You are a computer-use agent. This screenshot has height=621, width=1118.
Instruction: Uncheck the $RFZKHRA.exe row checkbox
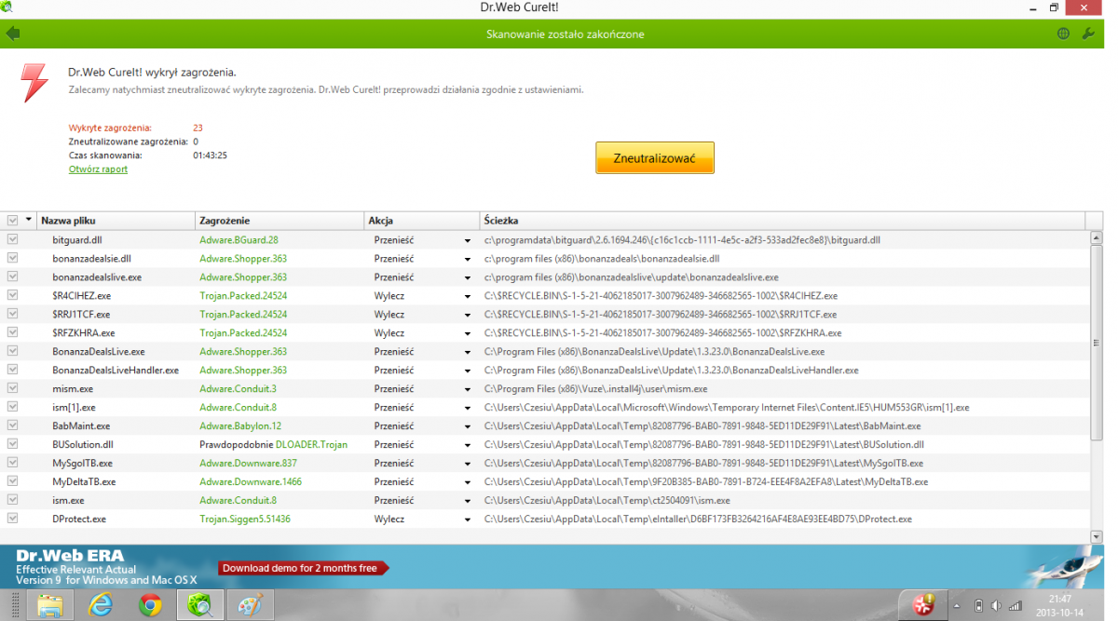click(12, 332)
